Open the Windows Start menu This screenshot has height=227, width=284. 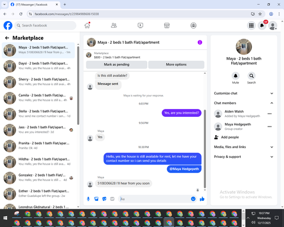coord(5,218)
